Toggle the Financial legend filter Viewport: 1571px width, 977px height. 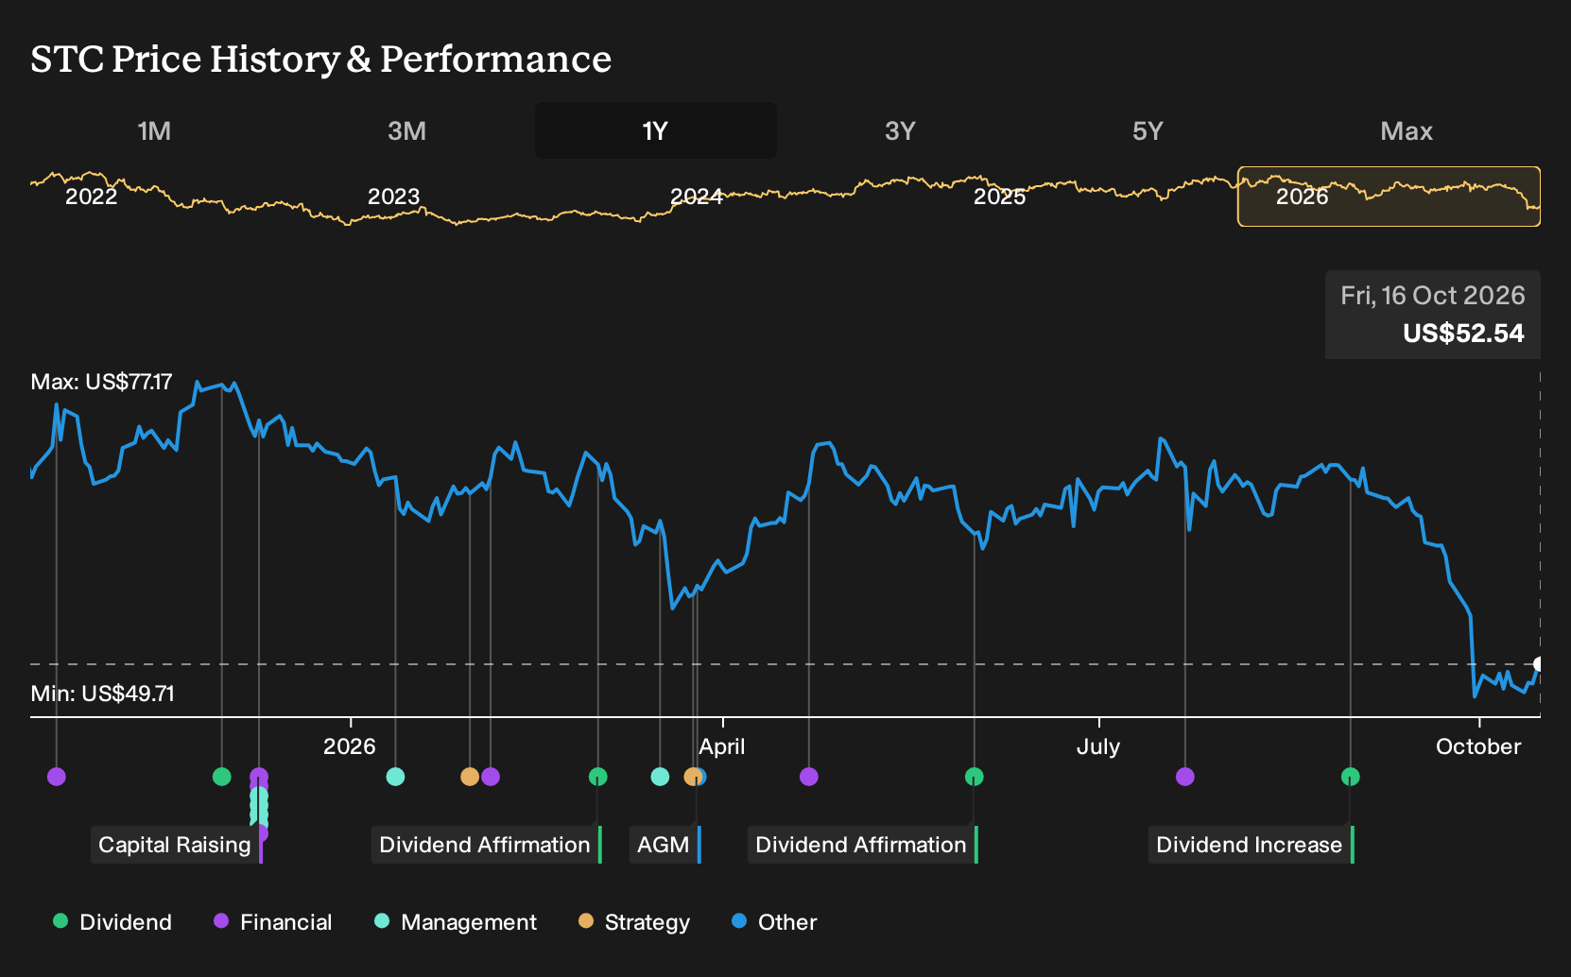pos(273,922)
